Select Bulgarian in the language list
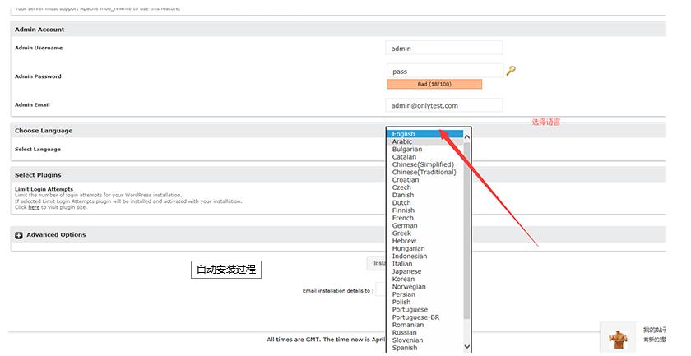 424,150
